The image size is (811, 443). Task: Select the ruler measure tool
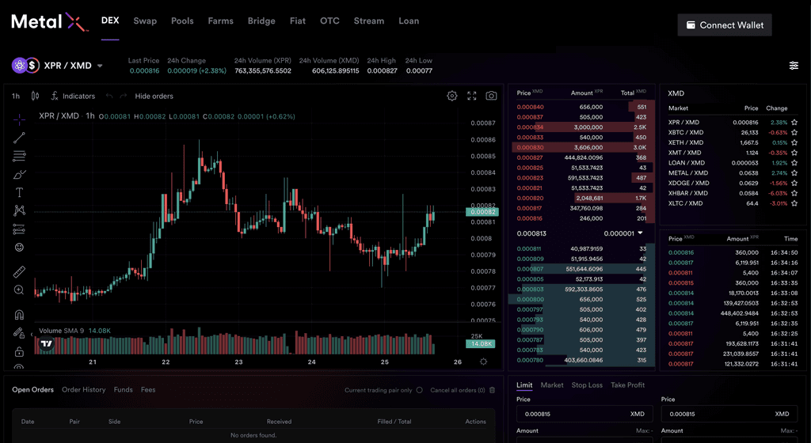(x=19, y=271)
